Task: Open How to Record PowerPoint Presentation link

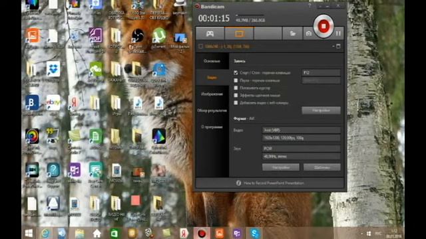Action: coord(274,183)
